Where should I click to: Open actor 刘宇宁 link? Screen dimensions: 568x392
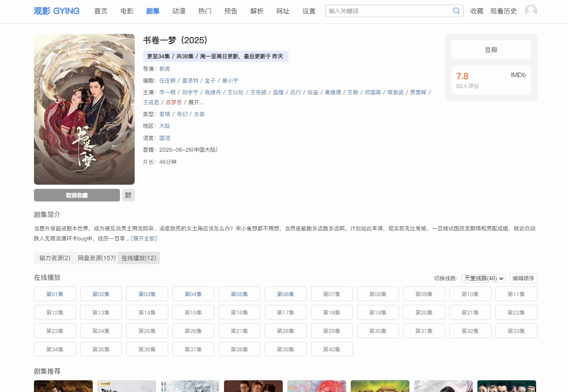pos(190,92)
